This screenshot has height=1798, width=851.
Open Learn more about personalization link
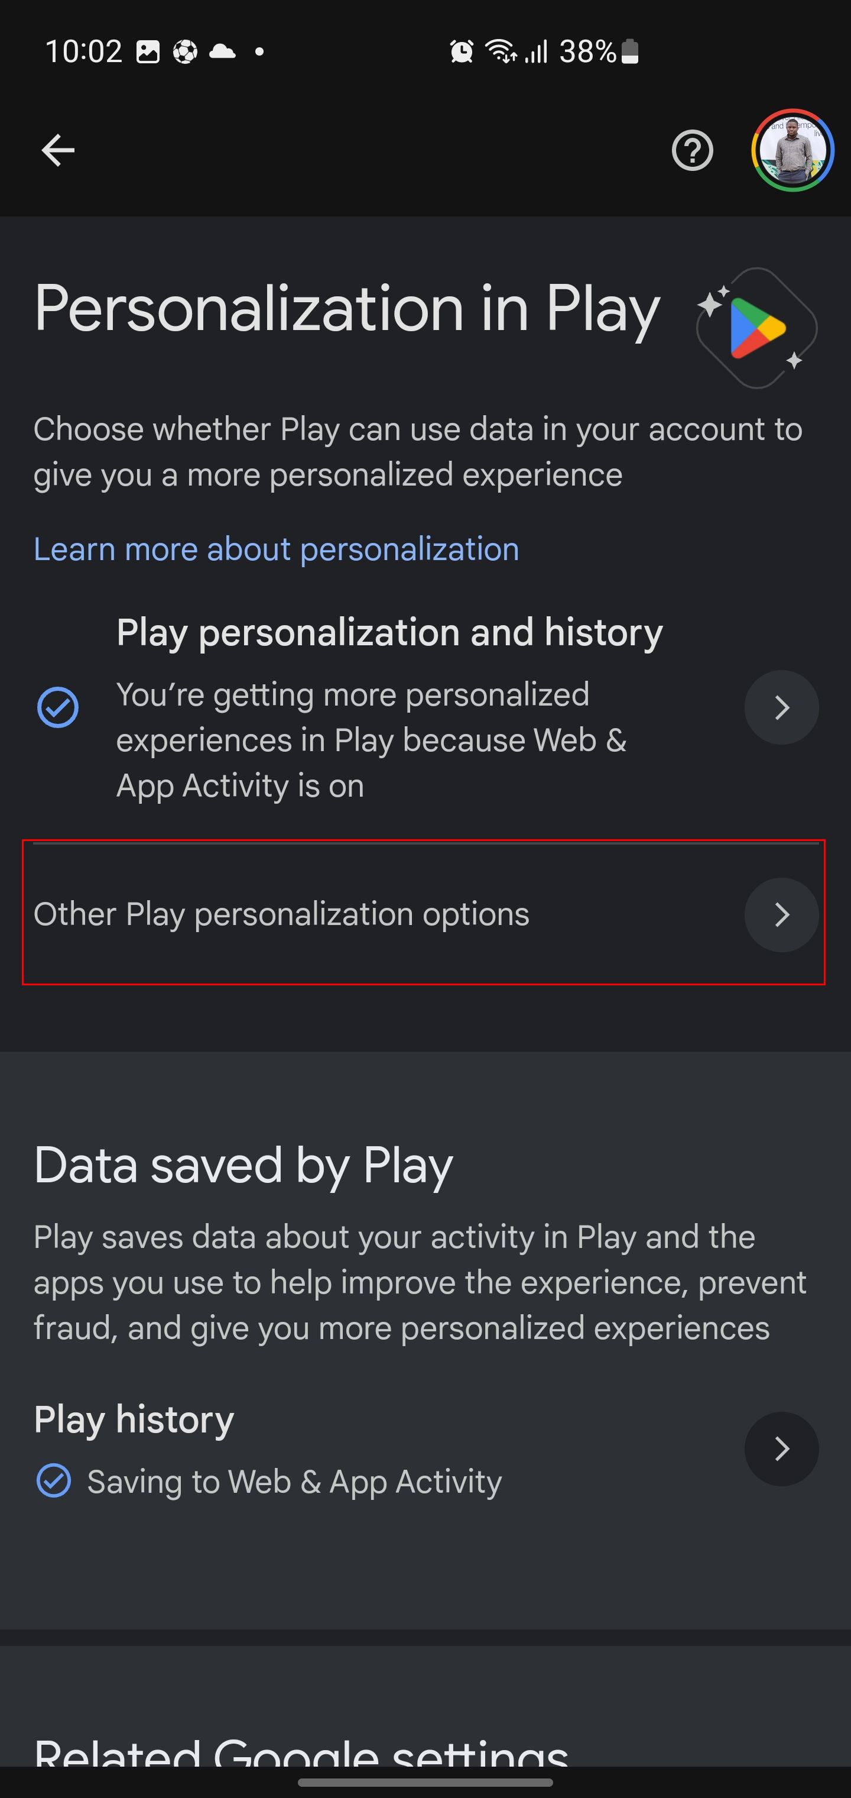point(276,549)
